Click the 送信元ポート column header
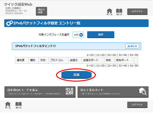This screenshot has height=119, width=153. (93, 60)
